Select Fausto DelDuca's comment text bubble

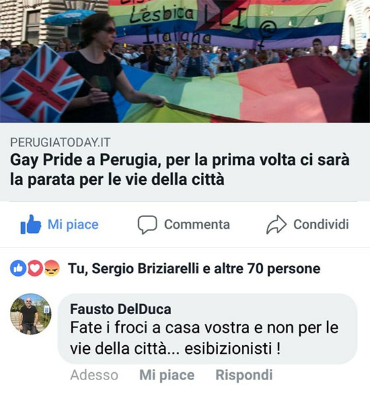pos(207,329)
